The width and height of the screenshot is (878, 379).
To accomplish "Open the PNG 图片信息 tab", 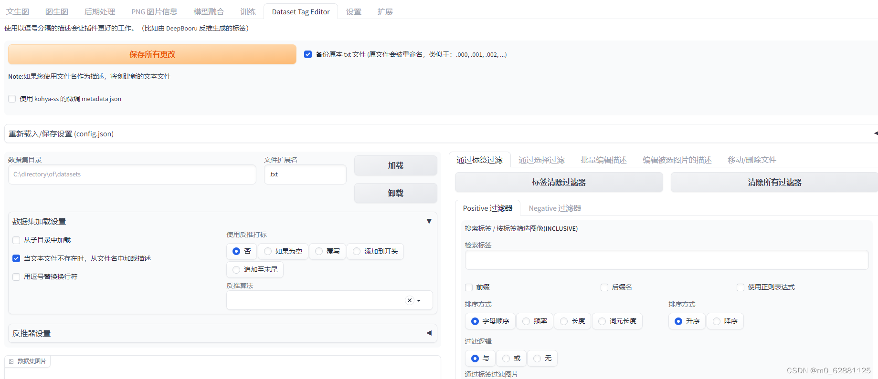I will point(154,11).
